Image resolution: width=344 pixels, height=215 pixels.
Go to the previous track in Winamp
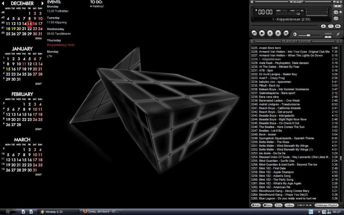click(254, 33)
